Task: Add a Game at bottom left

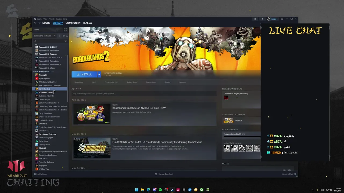Action: click(x=41, y=174)
